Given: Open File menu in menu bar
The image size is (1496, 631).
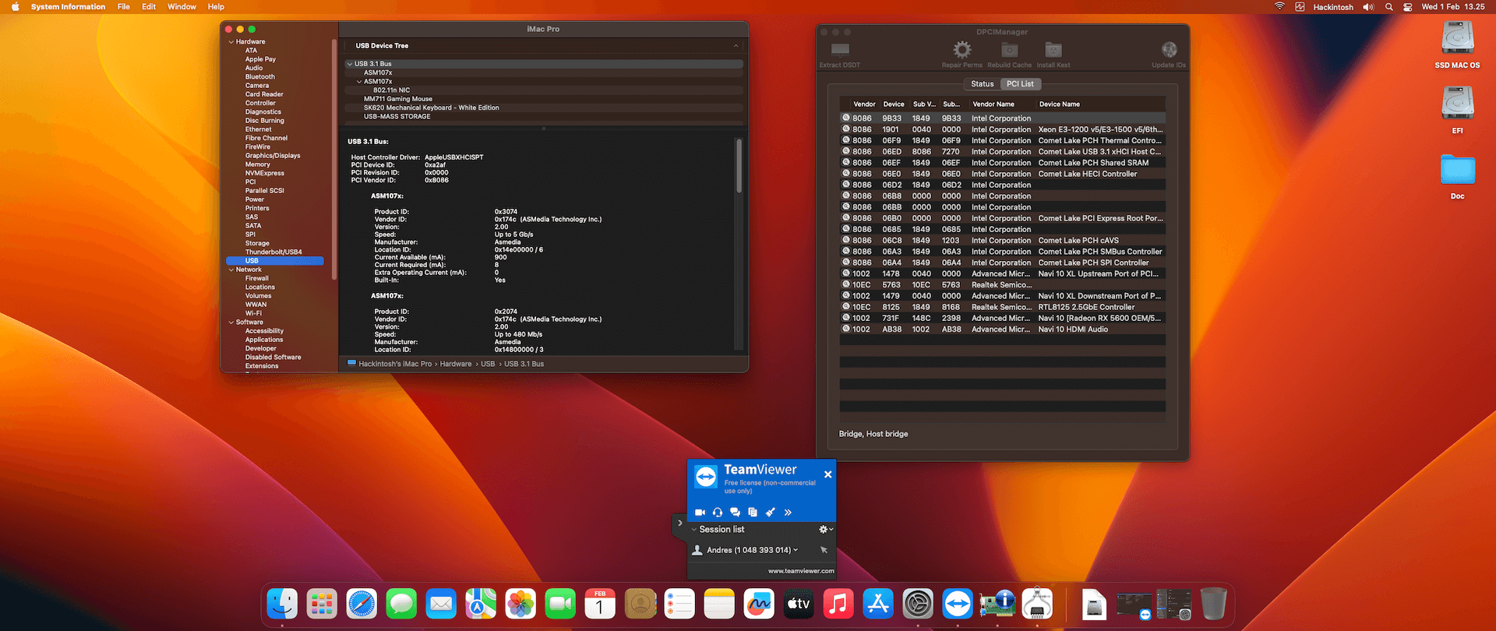Looking at the screenshot, I should pyautogui.click(x=124, y=7).
